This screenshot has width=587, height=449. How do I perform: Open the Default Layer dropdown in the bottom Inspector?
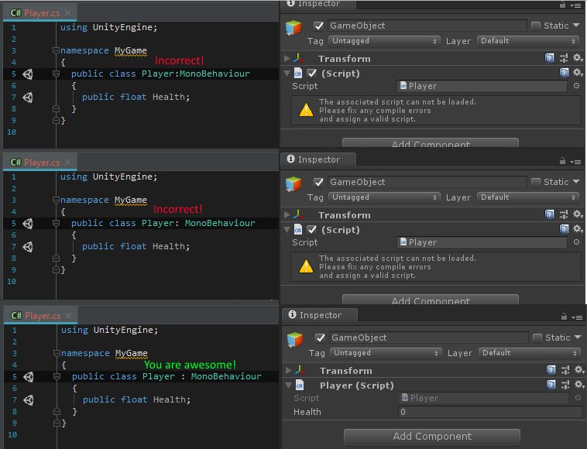pyautogui.click(x=530, y=353)
